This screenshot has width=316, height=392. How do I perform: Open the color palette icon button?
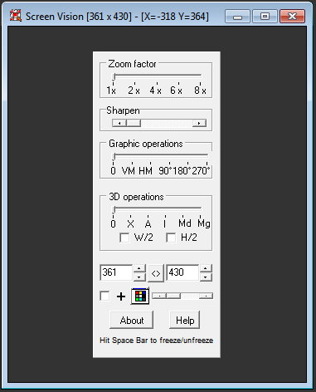(x=140, y=296)
